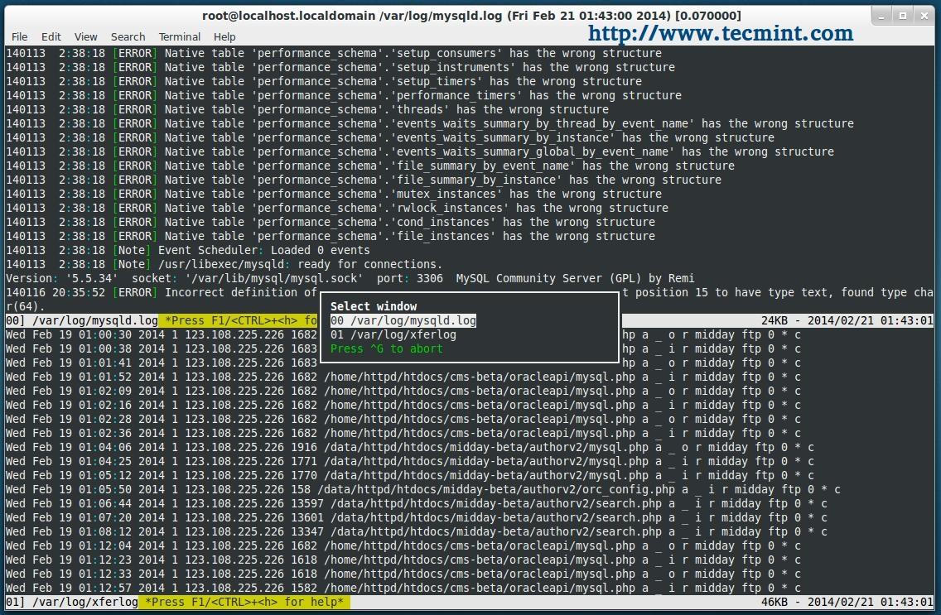Maximize the terminal window
Viewport: 941px width, 615px height.
click(903, 15)
